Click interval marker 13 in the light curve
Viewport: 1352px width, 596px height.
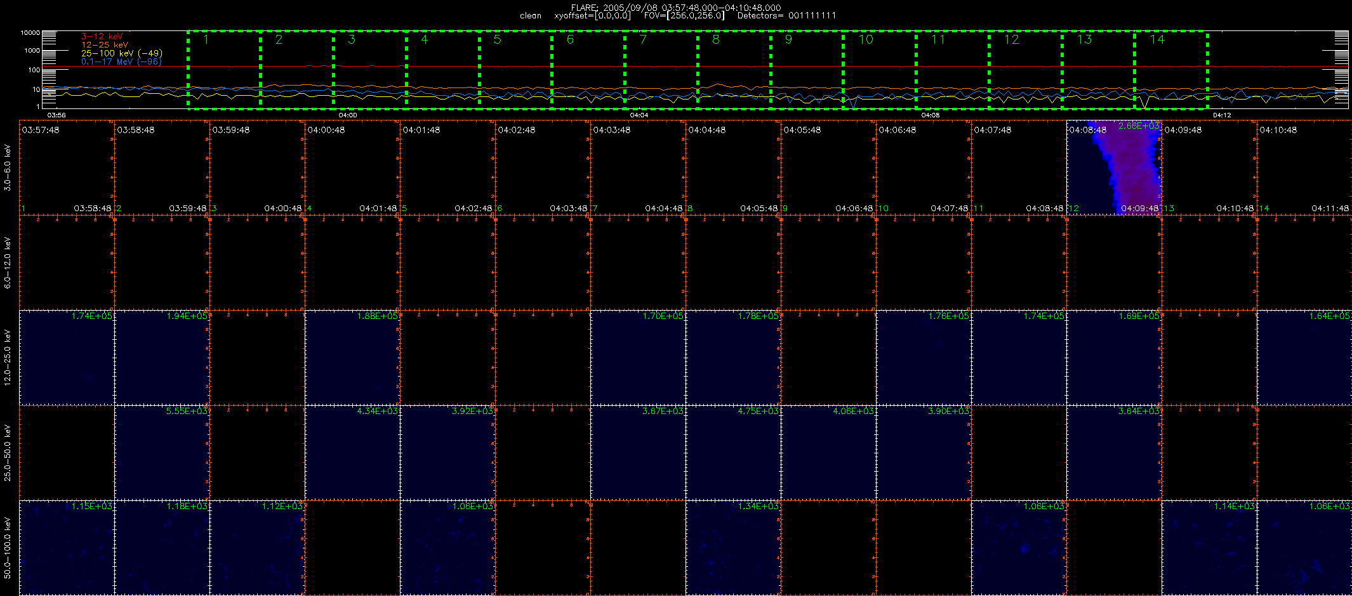[1084, 39]
